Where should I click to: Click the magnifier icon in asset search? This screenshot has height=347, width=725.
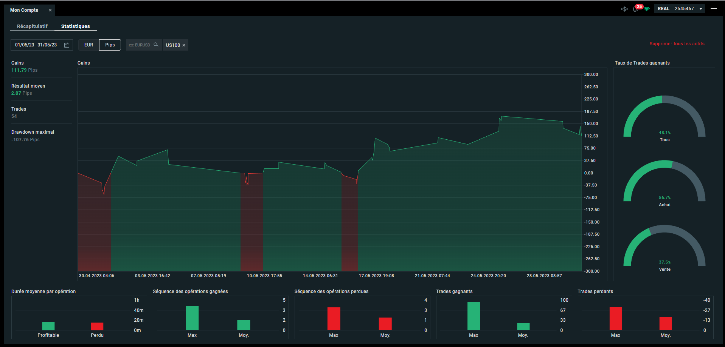click(156, 45)
